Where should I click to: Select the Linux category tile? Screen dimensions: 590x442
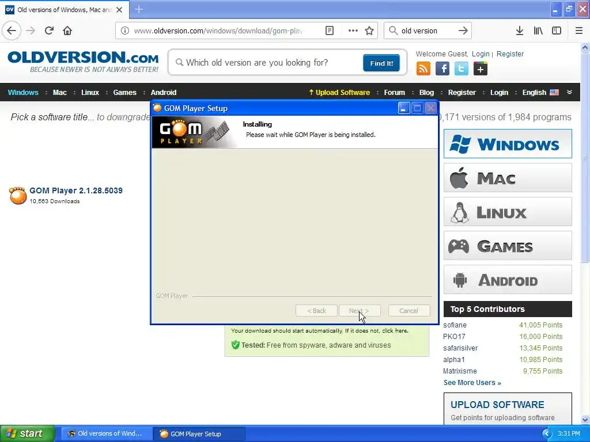[508, 212]
